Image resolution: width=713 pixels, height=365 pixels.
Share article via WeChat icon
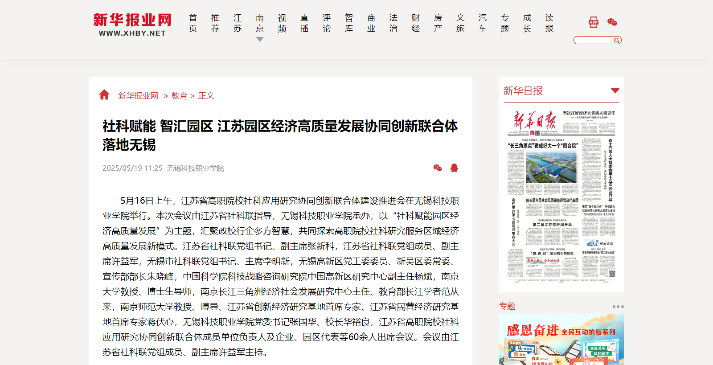438,168
